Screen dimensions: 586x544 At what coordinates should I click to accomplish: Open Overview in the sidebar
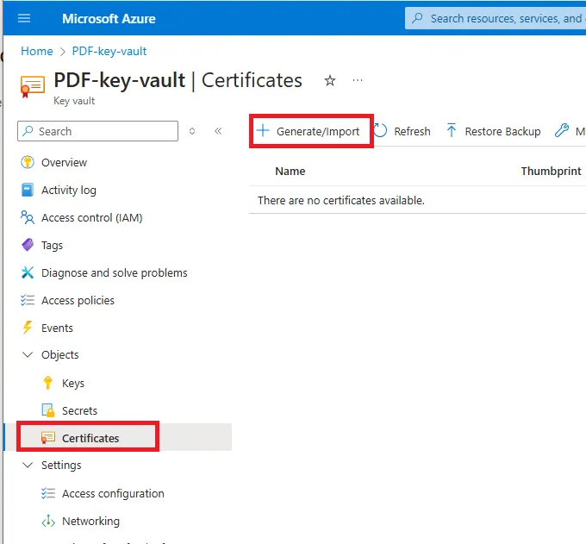[64, 163]
